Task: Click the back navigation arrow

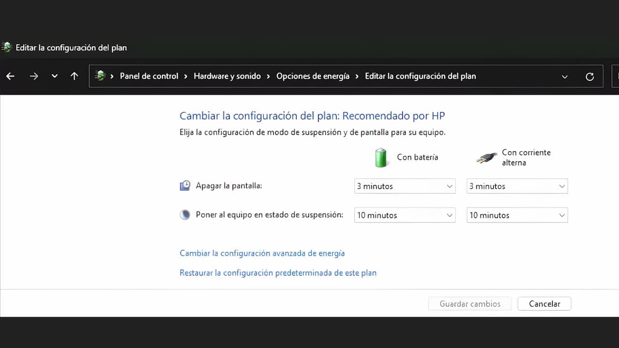Action: [10, 76]
